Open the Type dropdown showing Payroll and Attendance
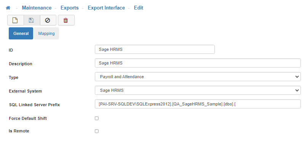The width and height of the screenshot is (307, 143). tap(198, 77)
